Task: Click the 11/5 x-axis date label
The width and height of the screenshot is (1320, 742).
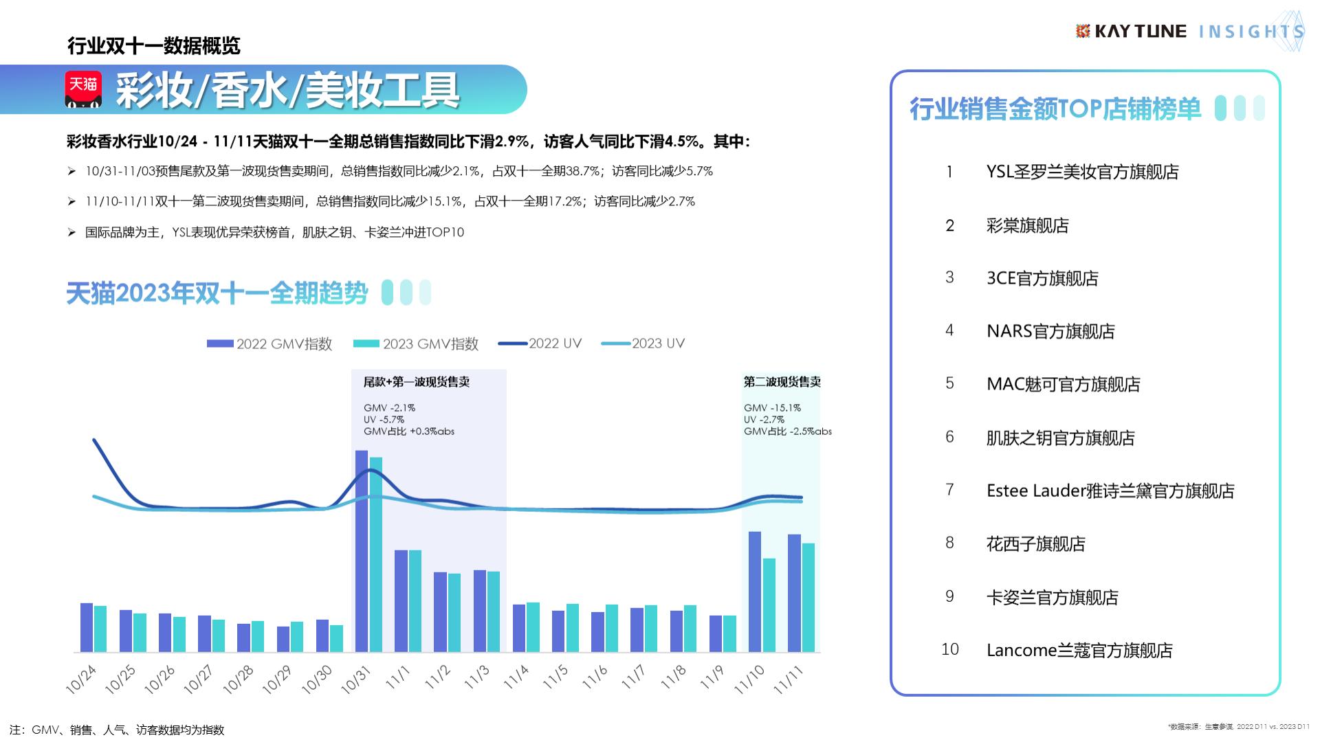Action: pyautogui.click(x=555, y=677)
